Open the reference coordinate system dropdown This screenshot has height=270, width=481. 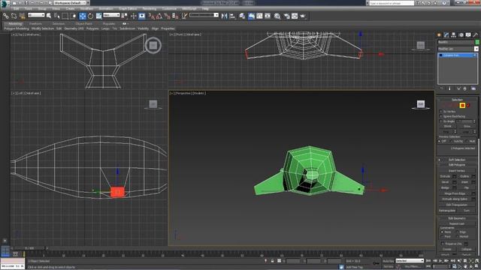coord(111,15)
